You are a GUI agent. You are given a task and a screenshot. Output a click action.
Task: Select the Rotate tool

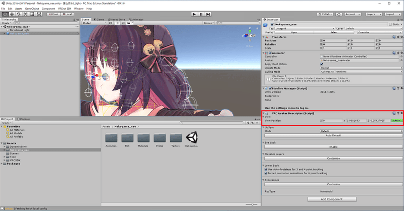[19, 14]
